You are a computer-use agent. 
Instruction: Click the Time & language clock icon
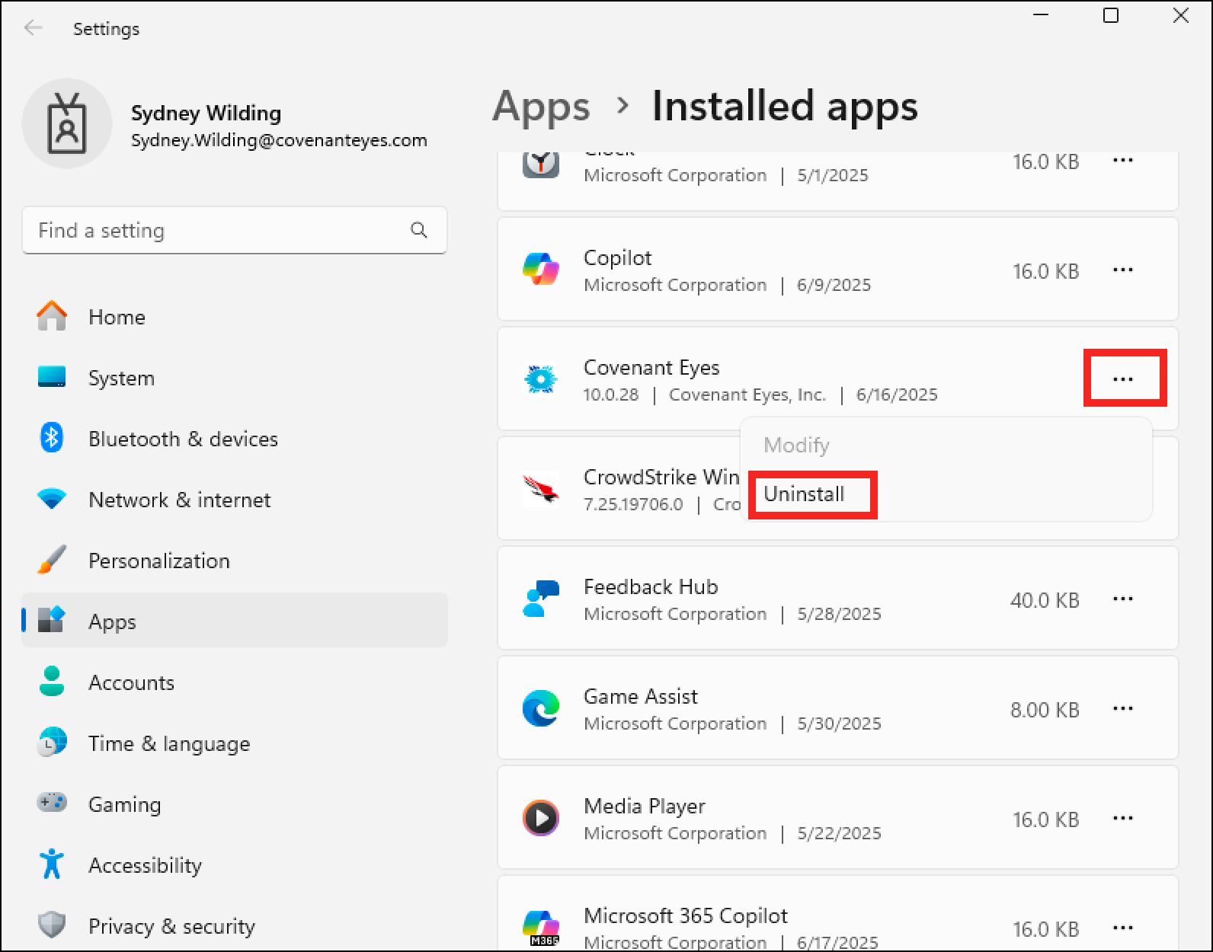pyautogui.click(x=52, y=743)
